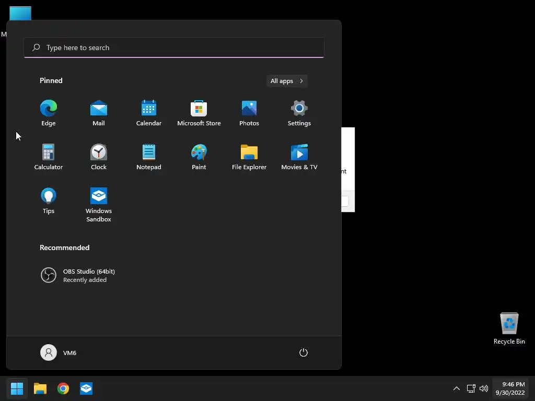Launch Google Chrome from taskbar
Image resolution: width=535 pixels, height=401 pixels.
click(x=63, y=388)
